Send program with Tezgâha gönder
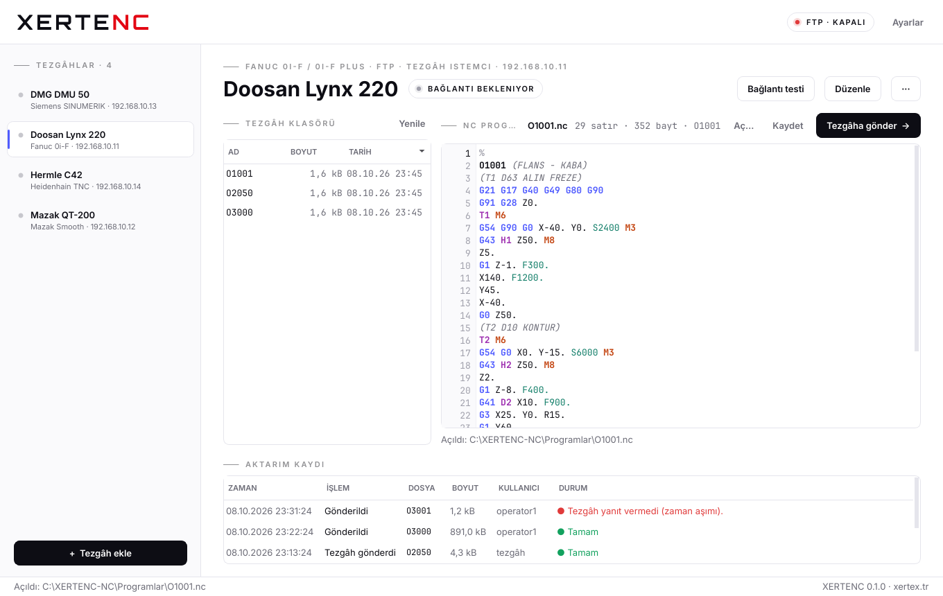 [x=868, y=125]
